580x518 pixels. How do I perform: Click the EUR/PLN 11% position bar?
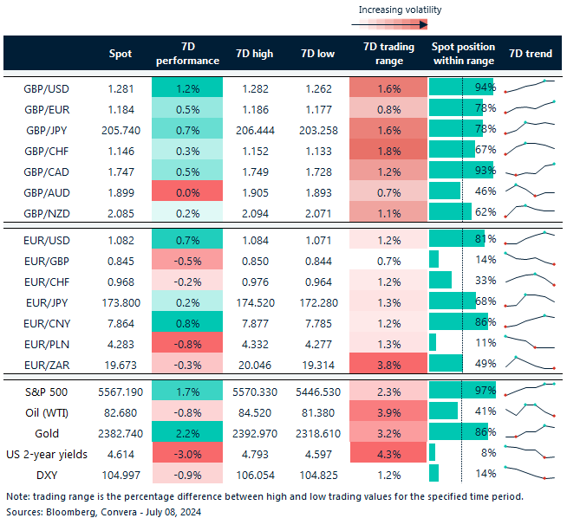point(433,341)
